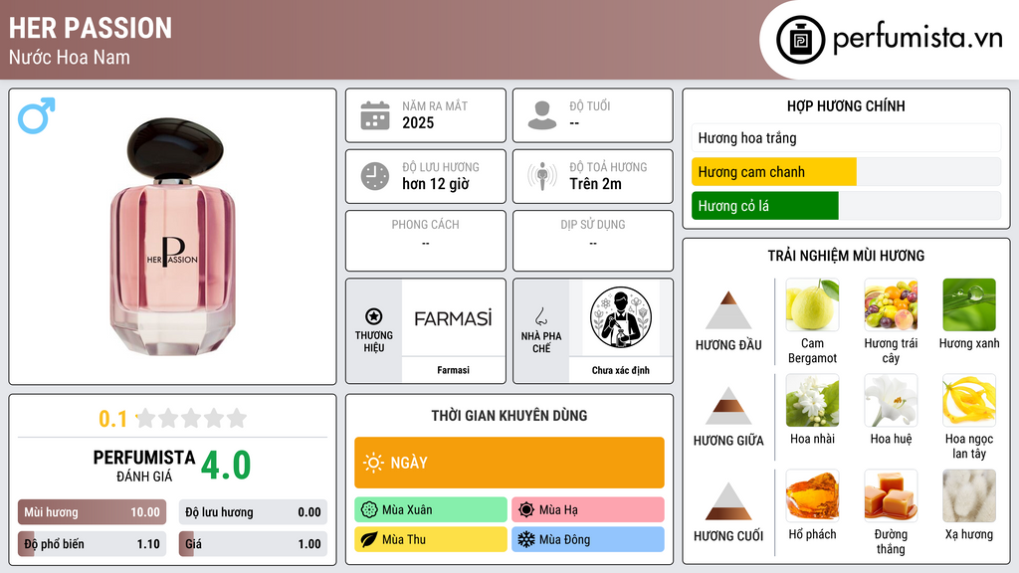Click the sun icon for Mùa Hạ
This screenshot has width=1019, height=573.
coord(526,509)
